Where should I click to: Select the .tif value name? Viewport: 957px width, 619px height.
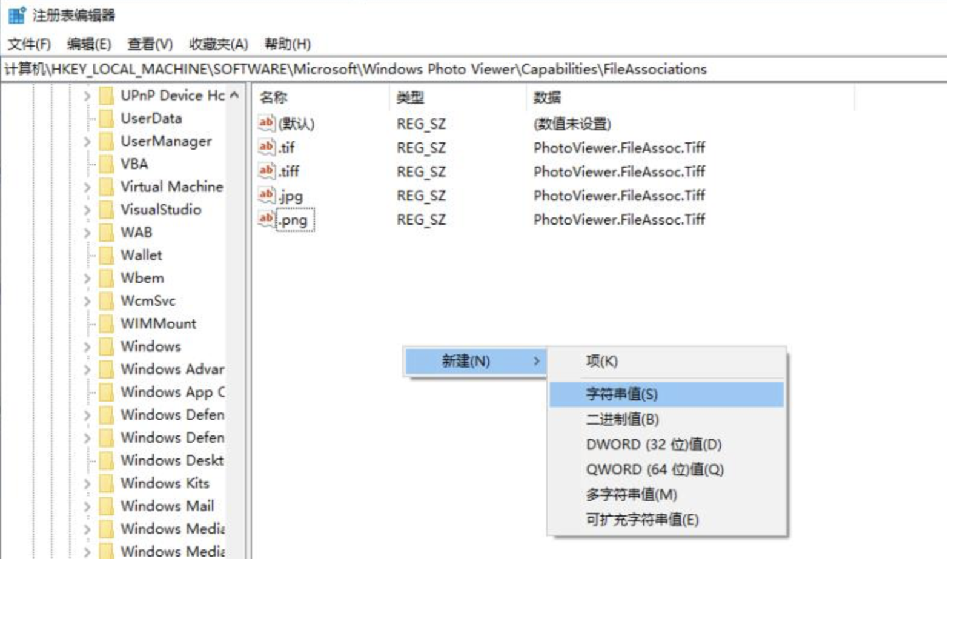click(286, 147)
